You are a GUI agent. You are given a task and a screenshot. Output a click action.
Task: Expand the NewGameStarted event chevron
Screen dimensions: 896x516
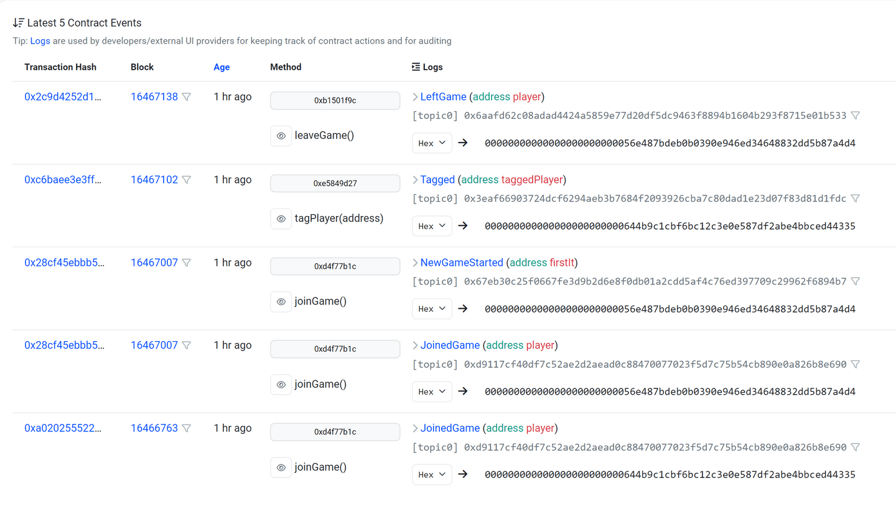pos(415,263)
